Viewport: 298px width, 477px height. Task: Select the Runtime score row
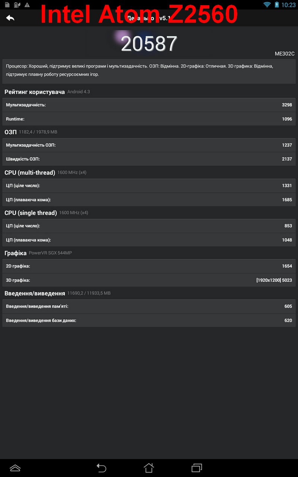click(x=149, y=119)
